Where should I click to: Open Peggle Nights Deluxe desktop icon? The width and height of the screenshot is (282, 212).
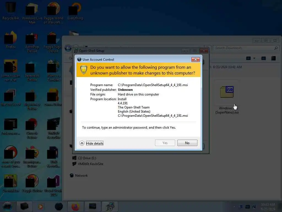click(x=53, y=42)
